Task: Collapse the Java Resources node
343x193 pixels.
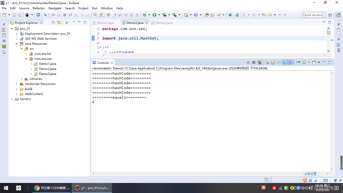Action: tap(17, 44)
